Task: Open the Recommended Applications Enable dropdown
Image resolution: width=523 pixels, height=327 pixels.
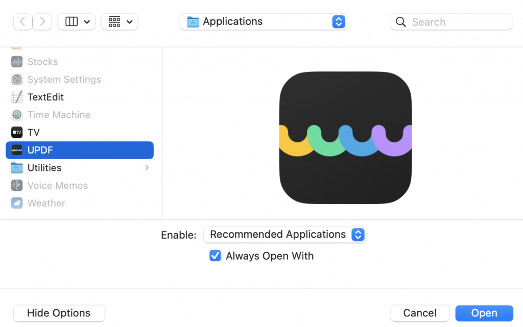Action: [284, 235]
